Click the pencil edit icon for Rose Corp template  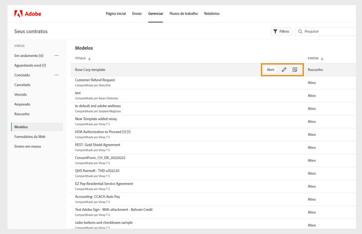coord(284,70)
